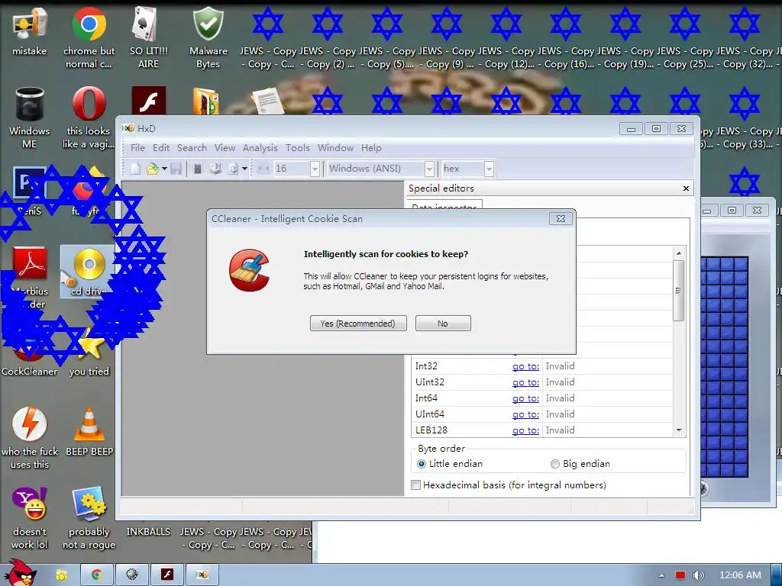Click 'No' in the CCleaner dialog
This screenshot has width=782, height=586.
click(x=443, y=324)
